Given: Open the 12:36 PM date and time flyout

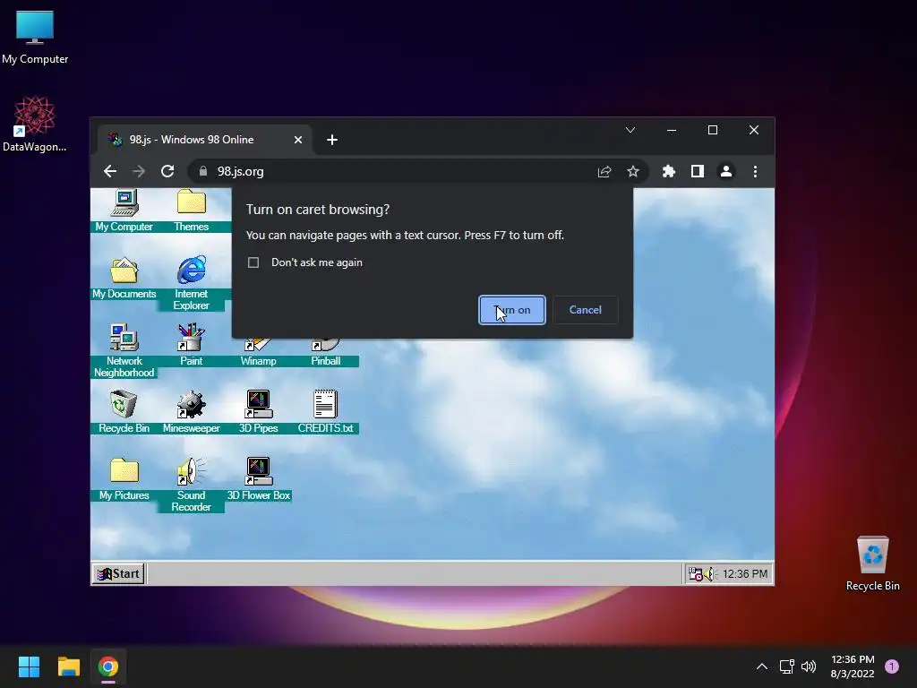Looking at the screenshot, I should pos(853,666).
